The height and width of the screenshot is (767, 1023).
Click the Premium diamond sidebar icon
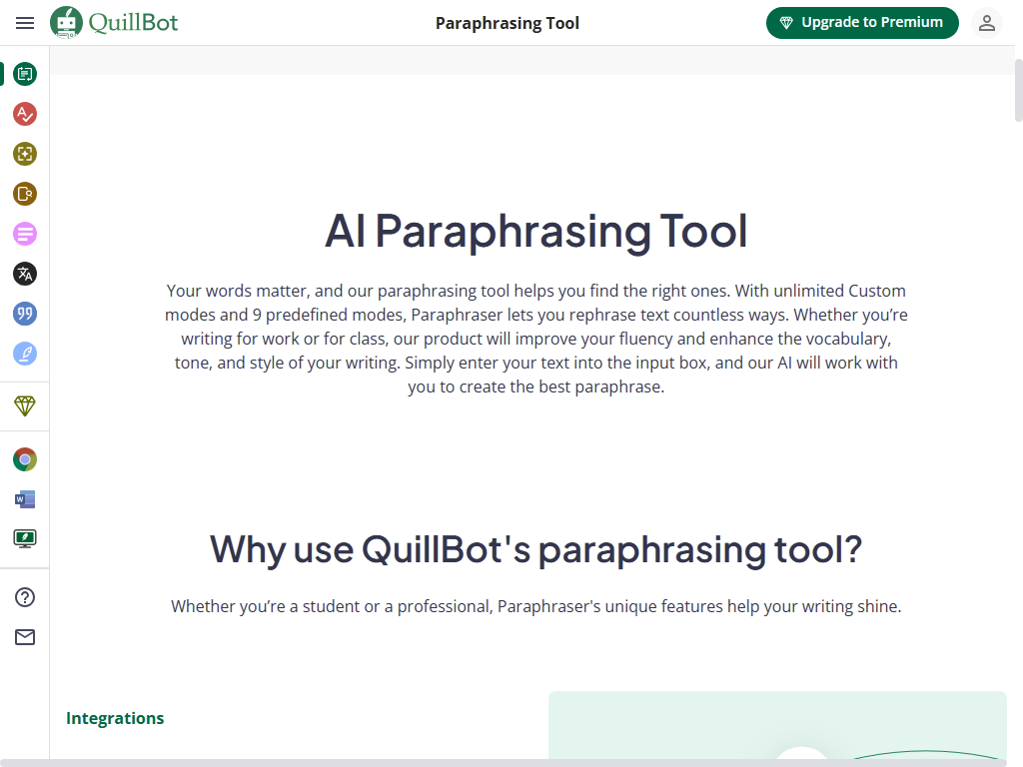(25, 406)
